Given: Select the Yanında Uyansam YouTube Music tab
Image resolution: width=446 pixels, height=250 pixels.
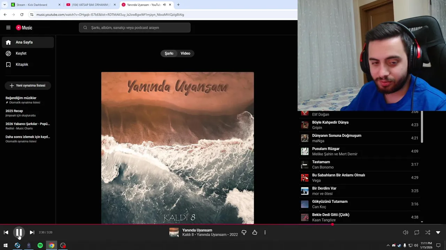Looking at the screenshot, I should [144, 5].
